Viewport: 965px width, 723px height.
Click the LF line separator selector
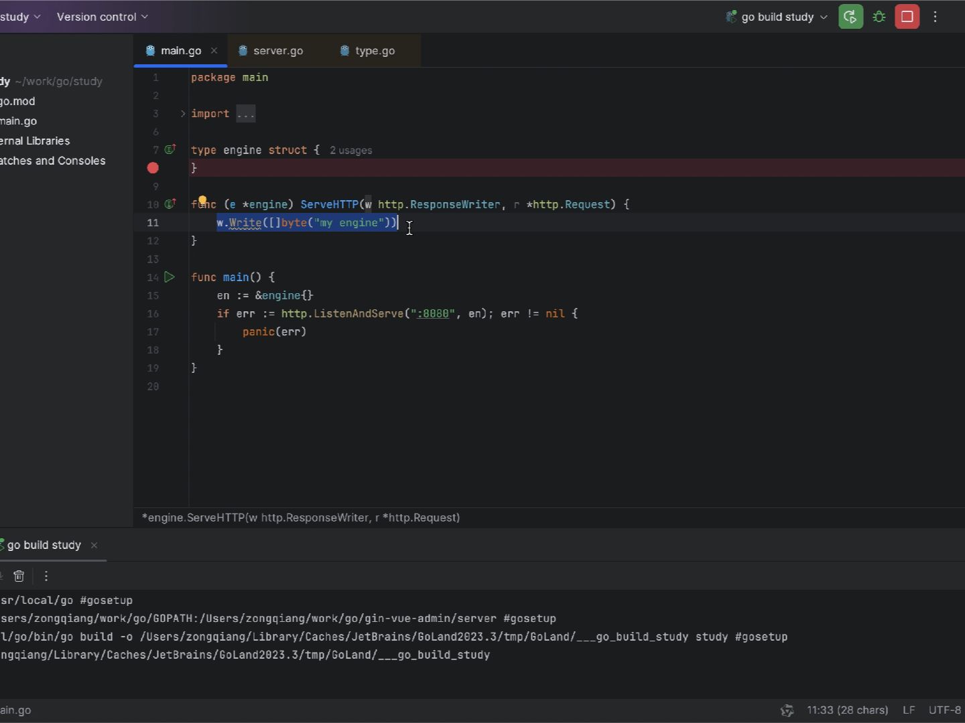[x=909, y=710]
